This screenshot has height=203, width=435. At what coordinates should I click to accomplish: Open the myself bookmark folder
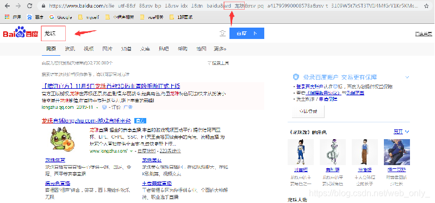click(89, 17)
